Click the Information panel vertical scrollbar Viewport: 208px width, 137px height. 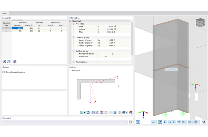pos(132,39)
